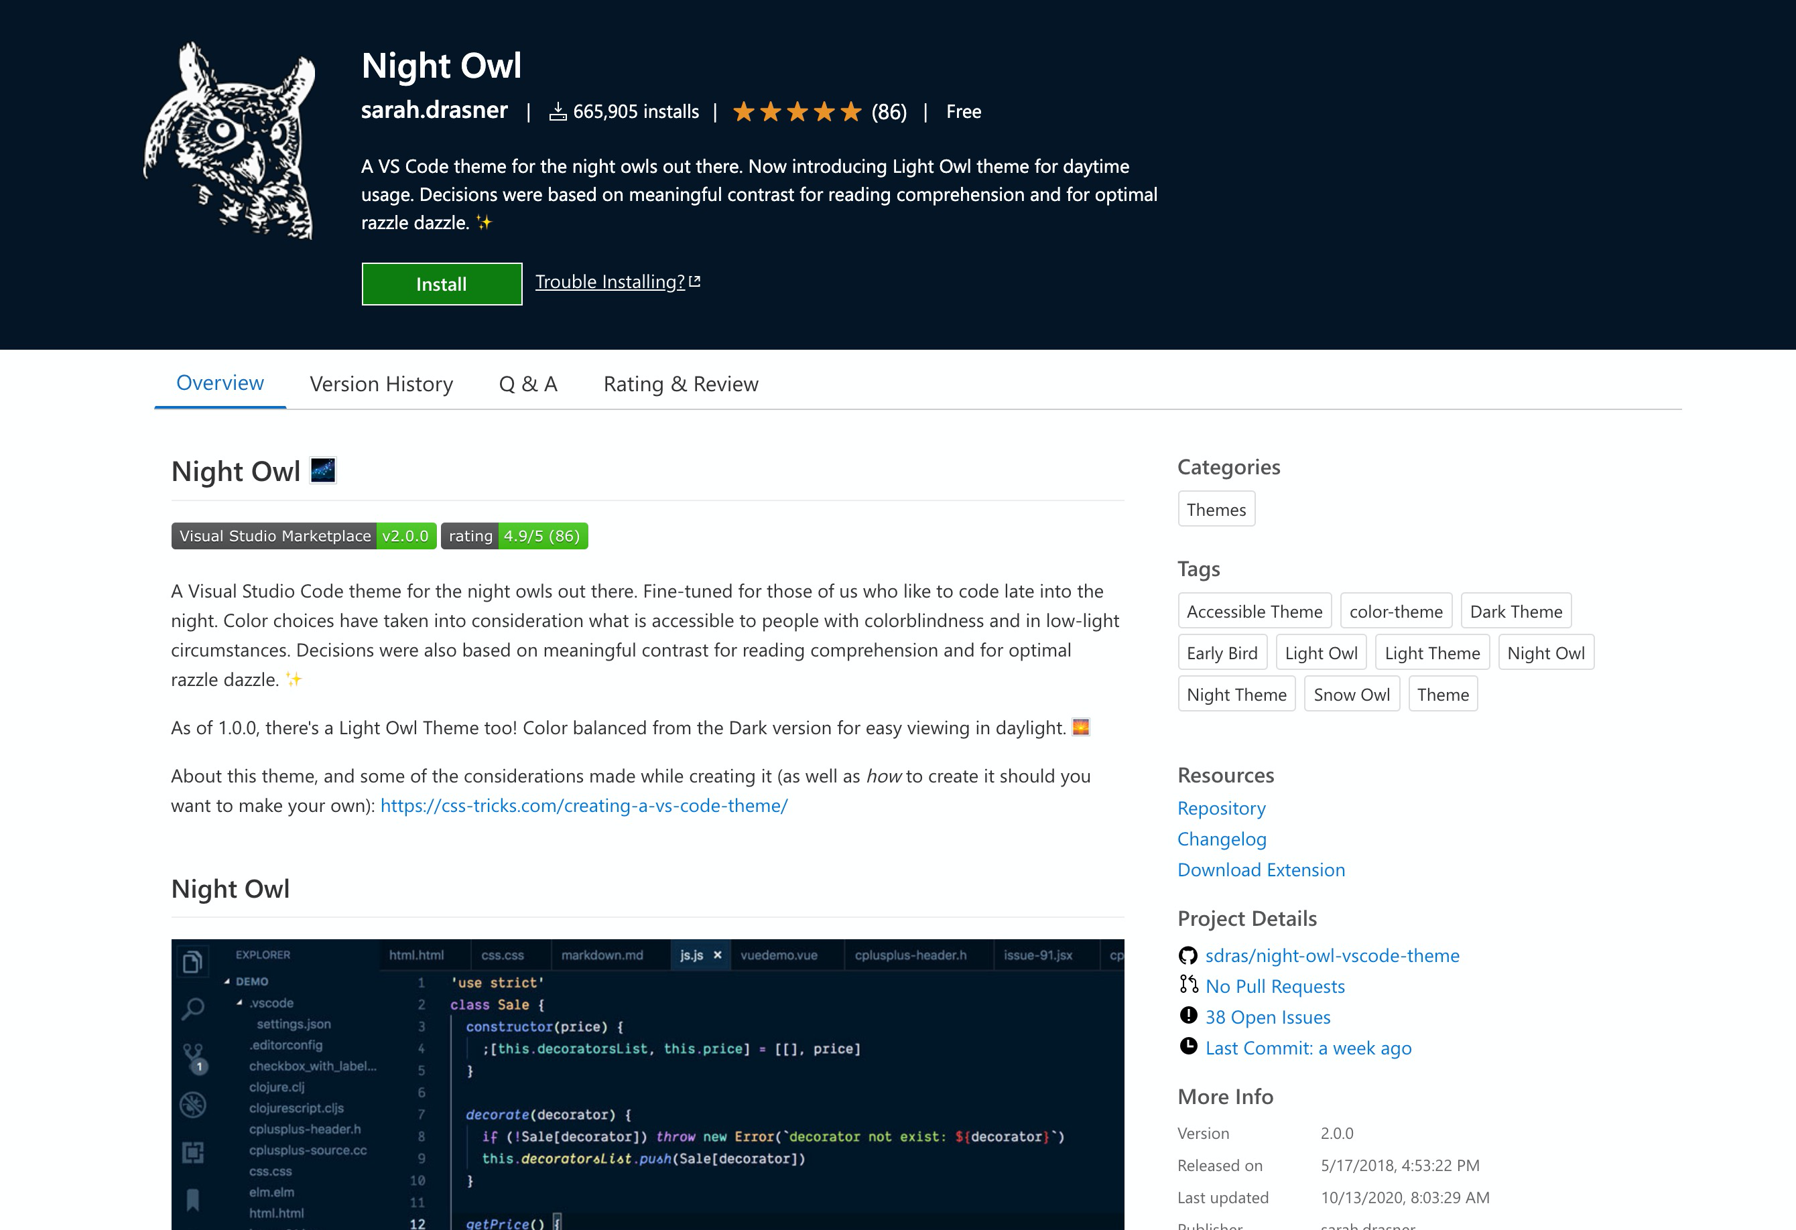Image resolution: width=1796 pixels, height=1230 pixels.
Task: Open the 38 Open Issues link
Action: (1268, 1018)
